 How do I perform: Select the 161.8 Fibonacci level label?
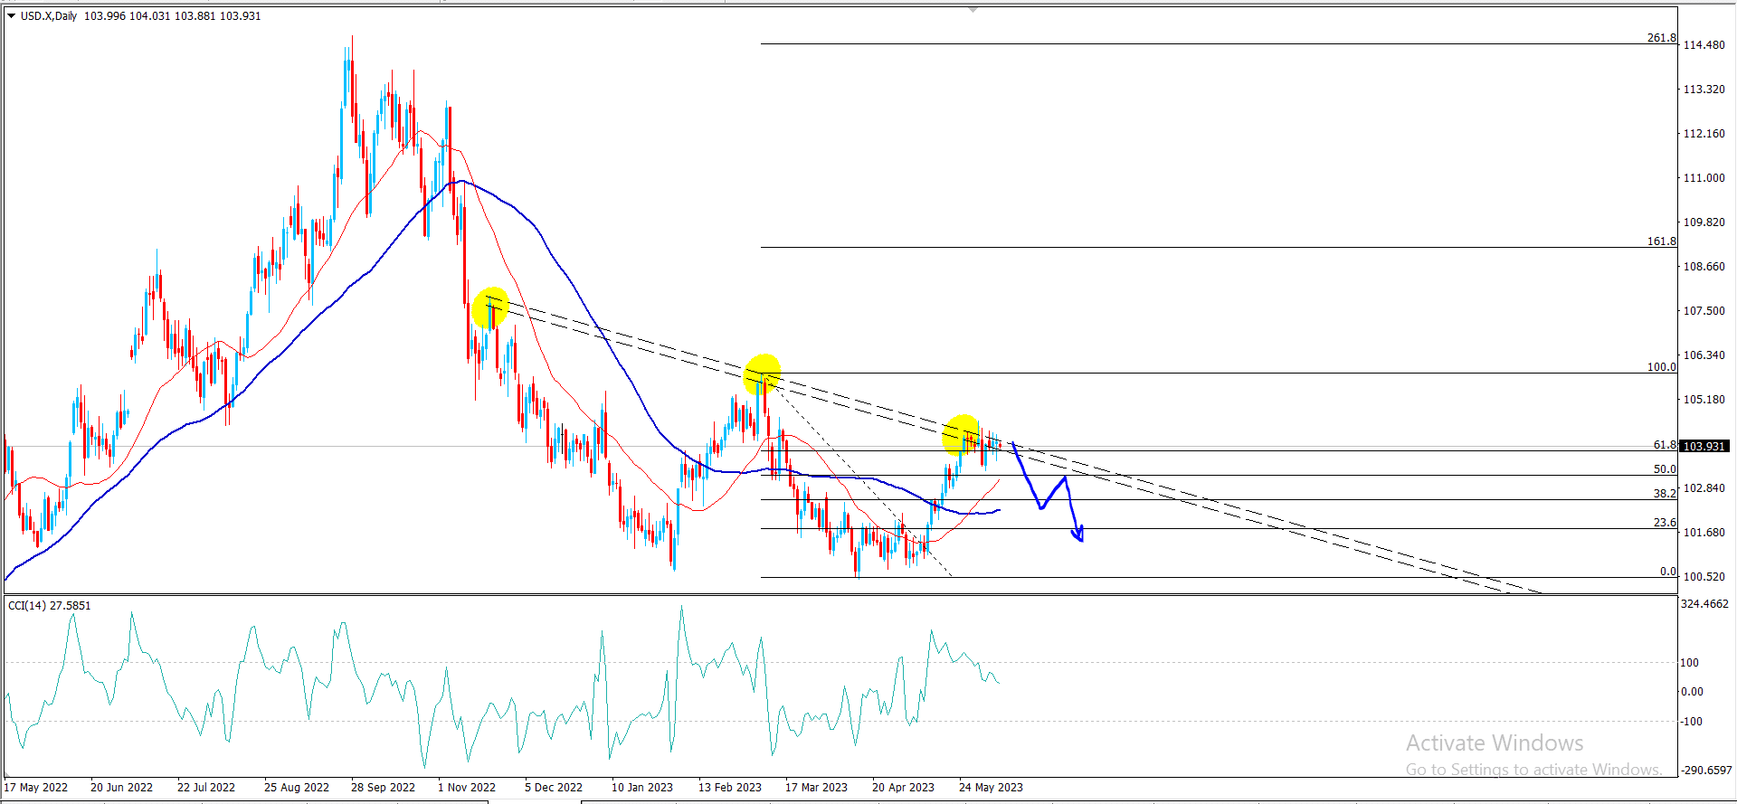[x=1662, y=241]
